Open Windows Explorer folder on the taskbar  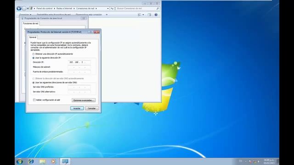coord(42,161)
